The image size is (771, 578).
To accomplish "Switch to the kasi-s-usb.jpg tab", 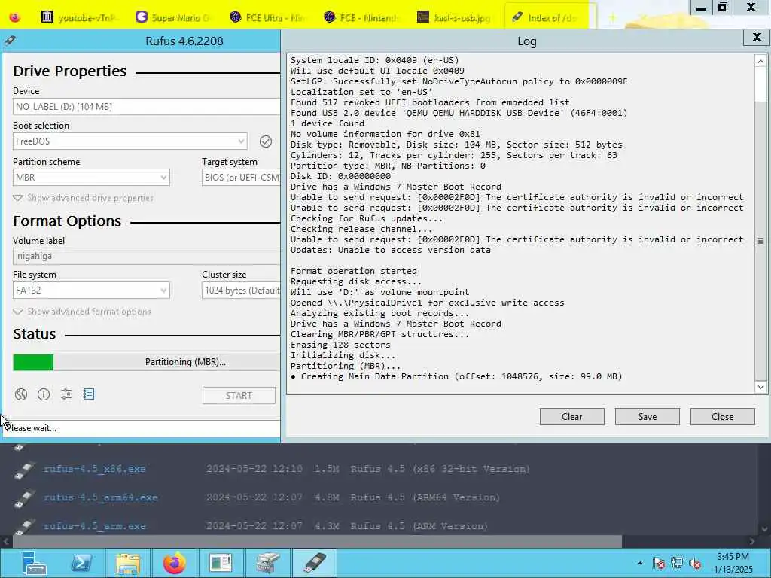I will coord(454,17).
